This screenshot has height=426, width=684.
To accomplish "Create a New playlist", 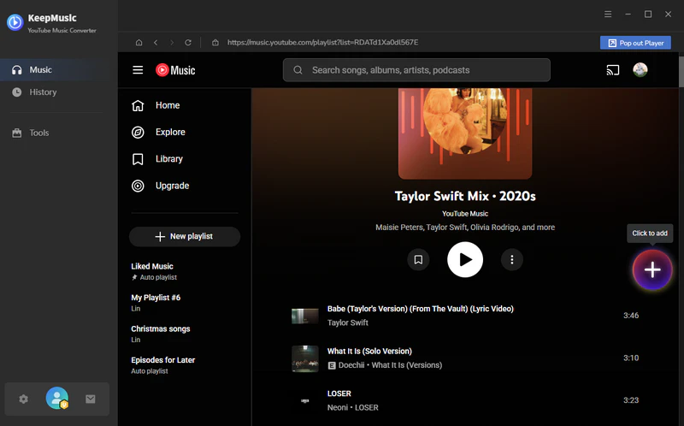I will (185, 236).
